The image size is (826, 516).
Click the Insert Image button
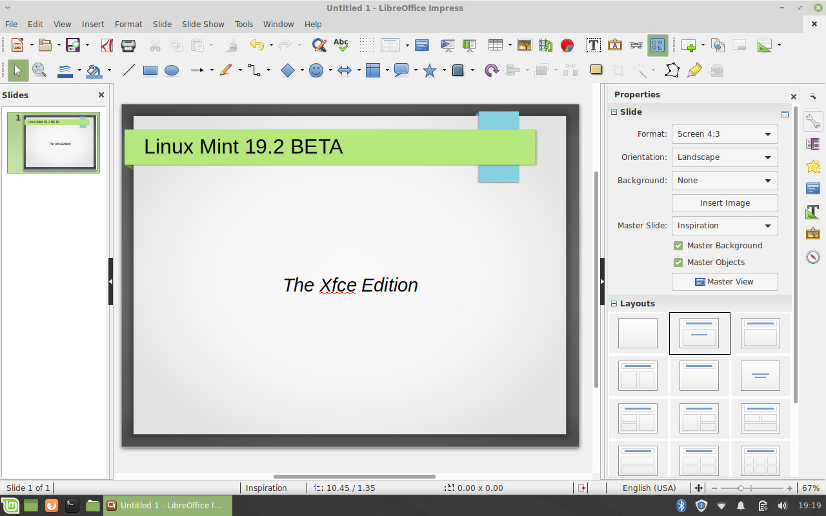(x=724, y=203)
